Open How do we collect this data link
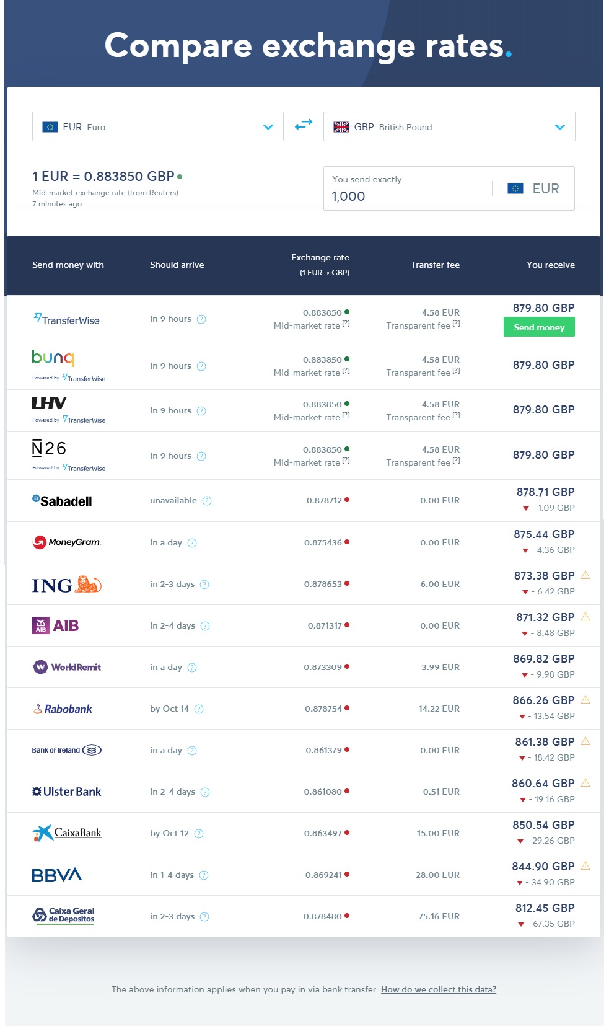The width and height of the screenshot is (609, 1029). (439, 989)
